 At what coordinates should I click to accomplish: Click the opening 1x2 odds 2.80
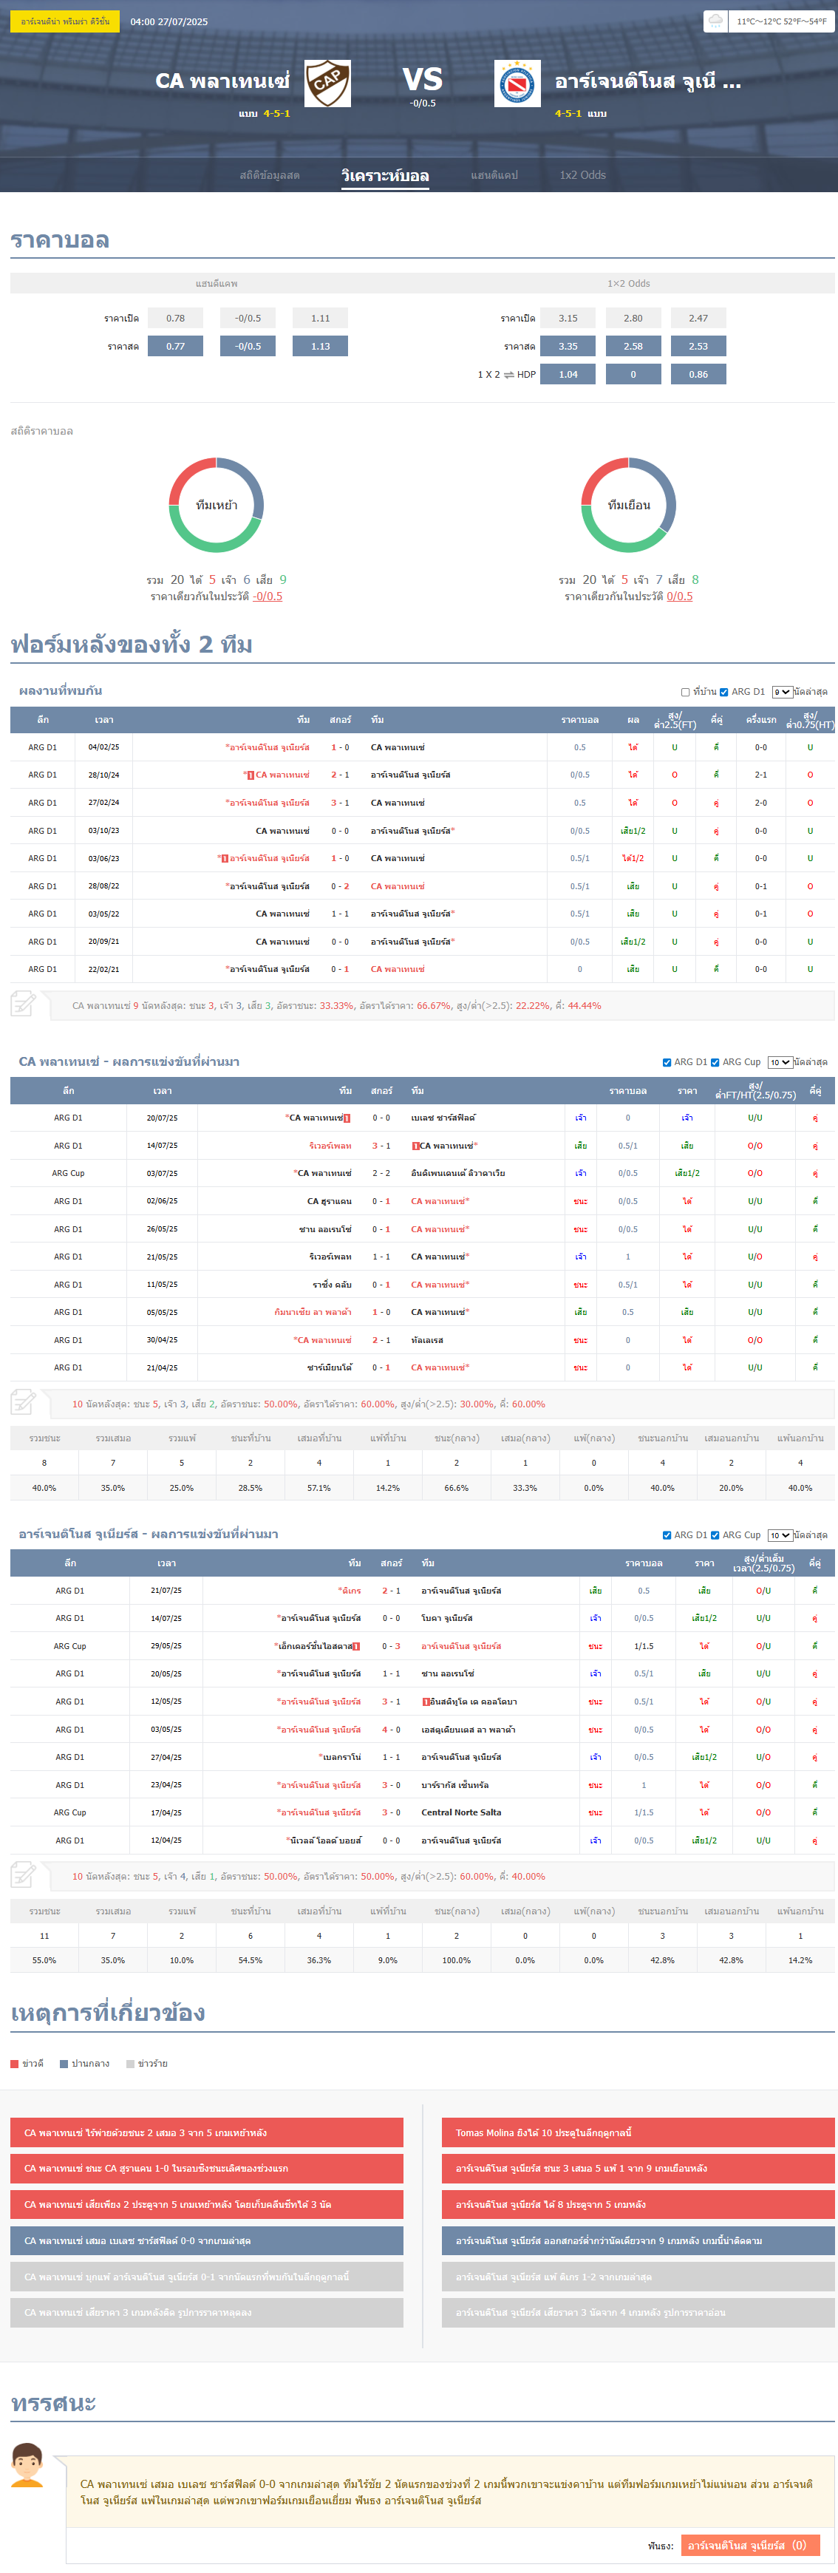(633, 318)
